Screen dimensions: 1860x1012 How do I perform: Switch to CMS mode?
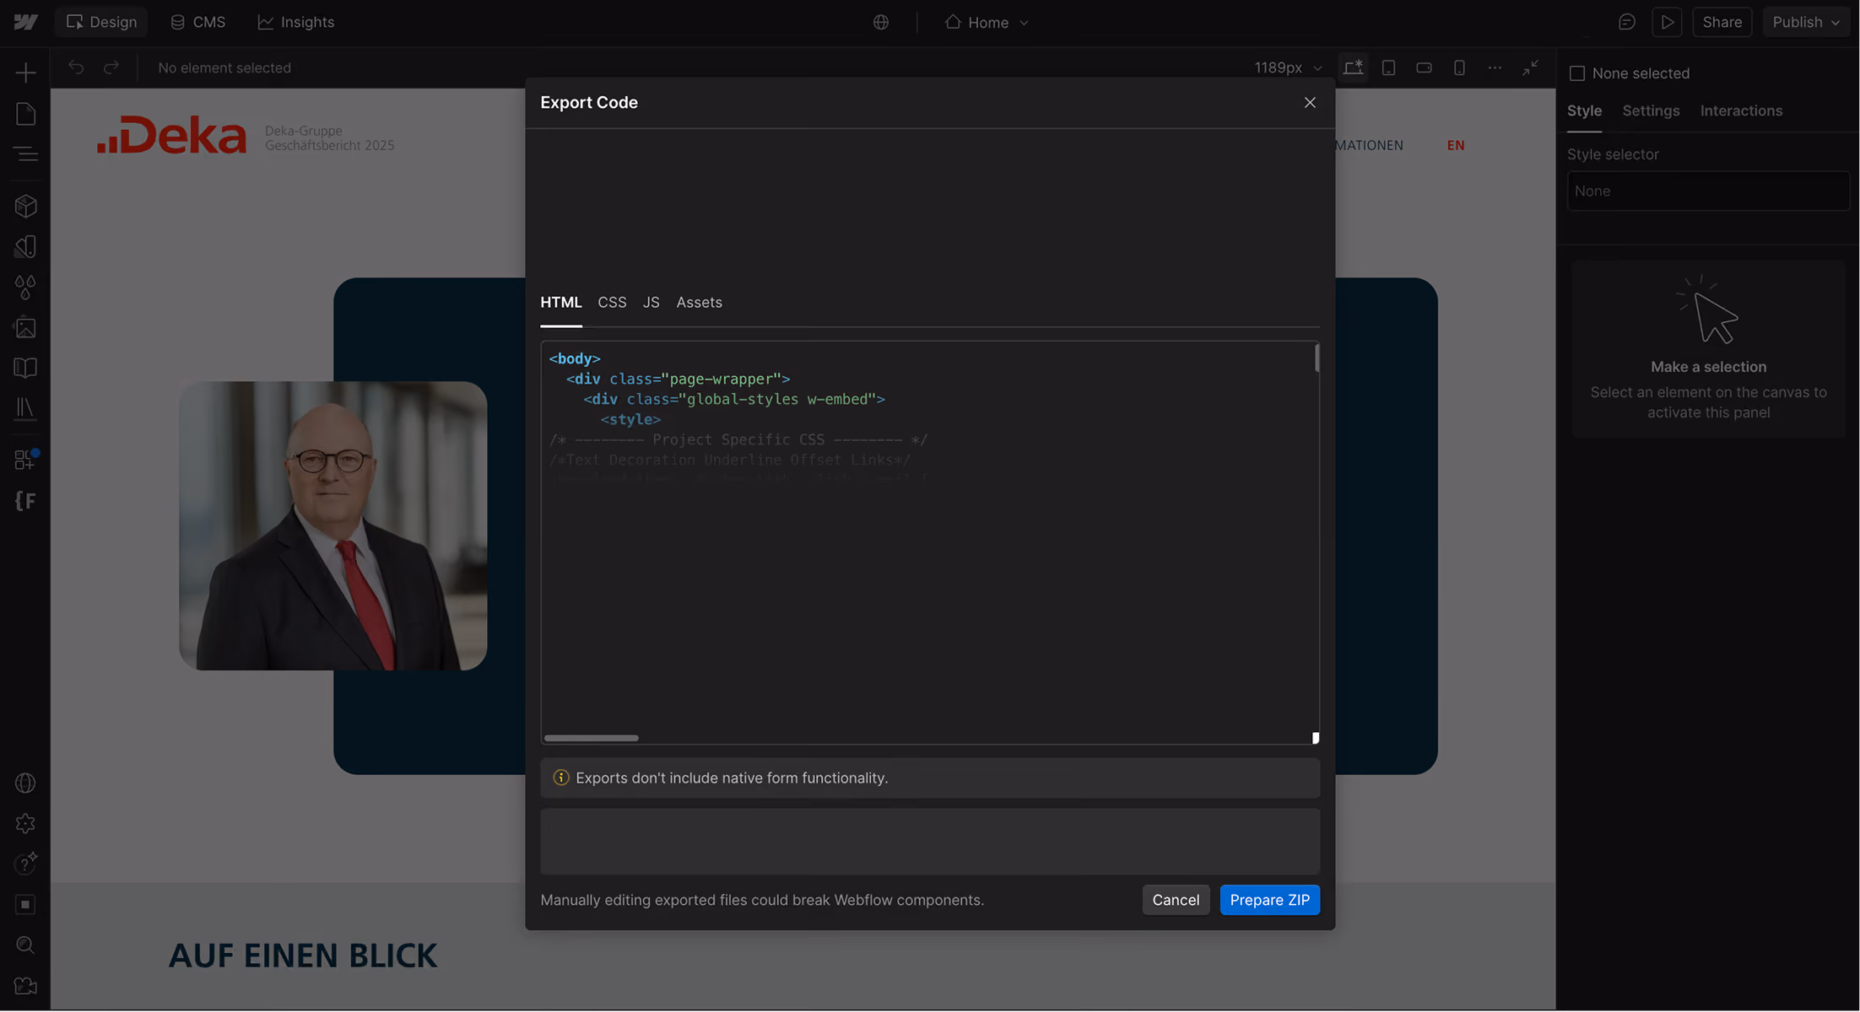point(198,22)
